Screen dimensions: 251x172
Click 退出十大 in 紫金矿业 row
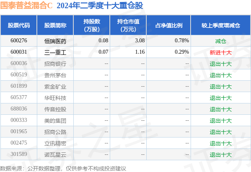(x=221, y=87)
